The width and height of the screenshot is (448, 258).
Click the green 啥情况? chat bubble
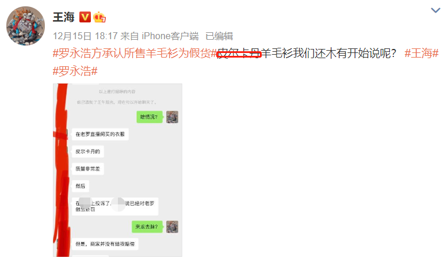click(x=150, y=117)
